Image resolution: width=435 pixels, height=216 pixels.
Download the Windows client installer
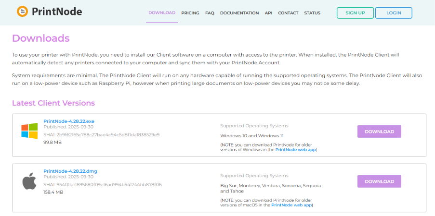tap(379, 132)
